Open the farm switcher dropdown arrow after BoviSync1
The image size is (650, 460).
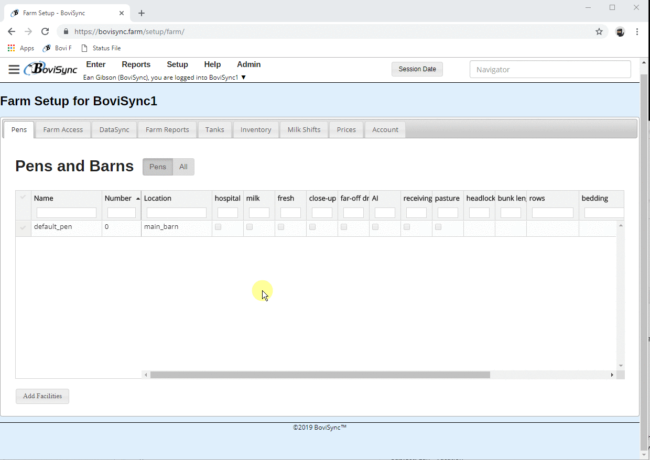click(x=243, y=78)
